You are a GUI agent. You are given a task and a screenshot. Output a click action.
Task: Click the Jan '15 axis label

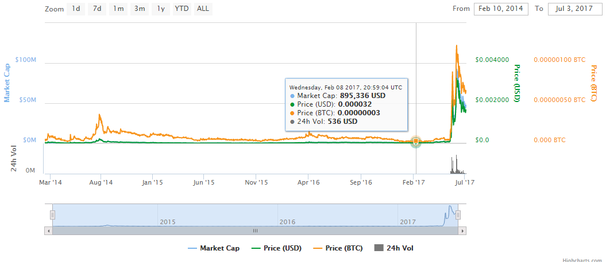click(x=152, y=183)
